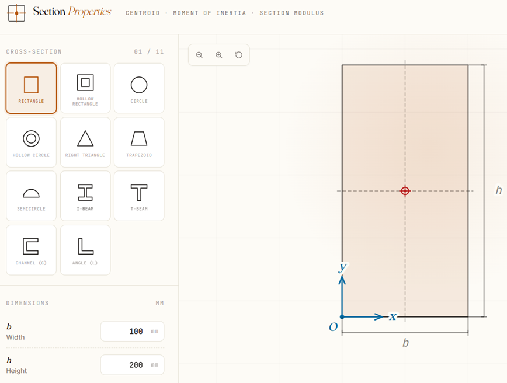Select the Rectangle cross-section
Image resolution: width=507 pixels, height=383 pixels.
[x=31, y=88]
